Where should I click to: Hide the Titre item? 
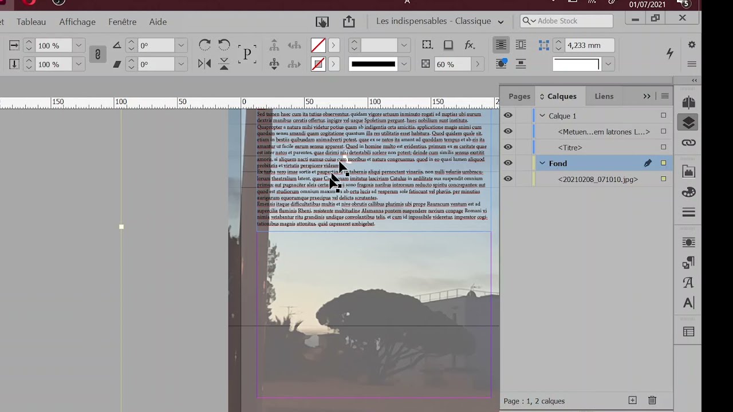508,148
